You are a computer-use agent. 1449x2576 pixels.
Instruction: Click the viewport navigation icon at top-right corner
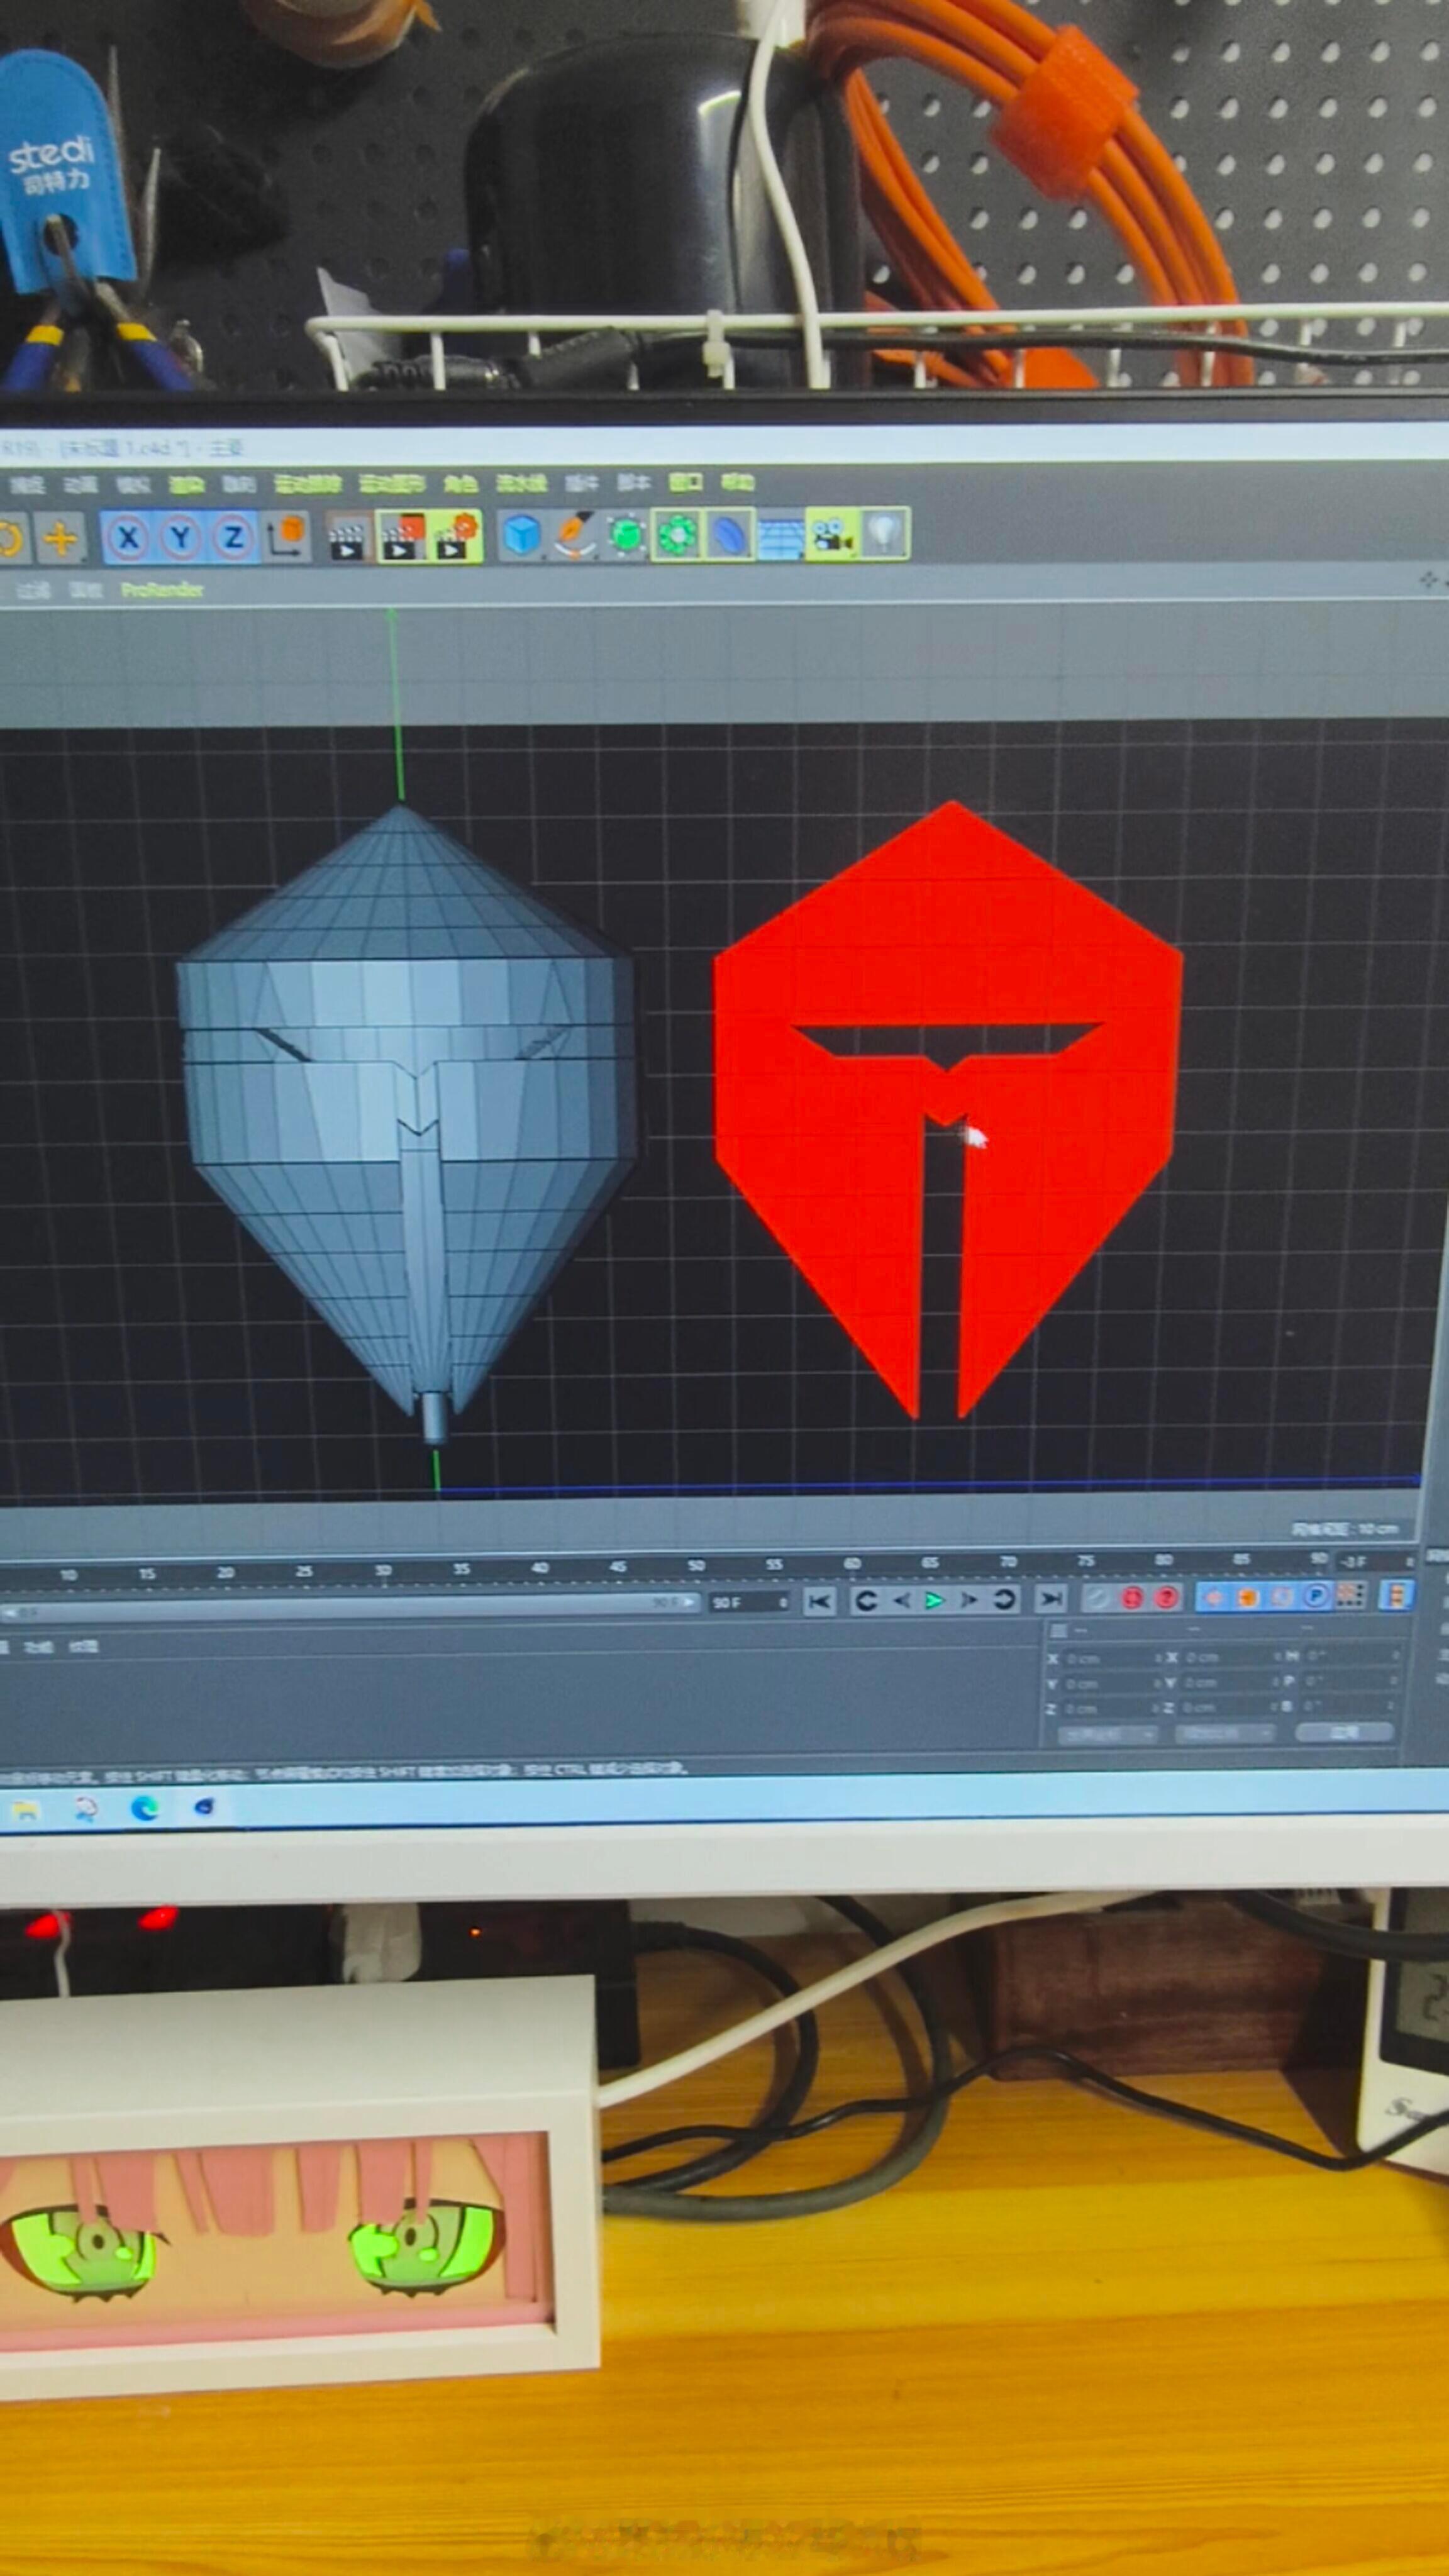click(x=1429, y=580)
